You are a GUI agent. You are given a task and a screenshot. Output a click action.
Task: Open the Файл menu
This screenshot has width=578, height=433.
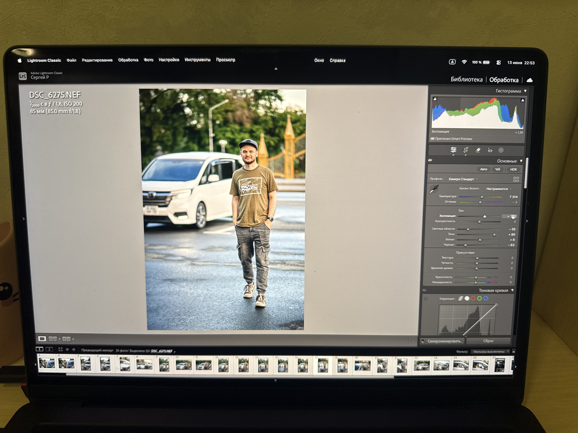click(71, 60)
